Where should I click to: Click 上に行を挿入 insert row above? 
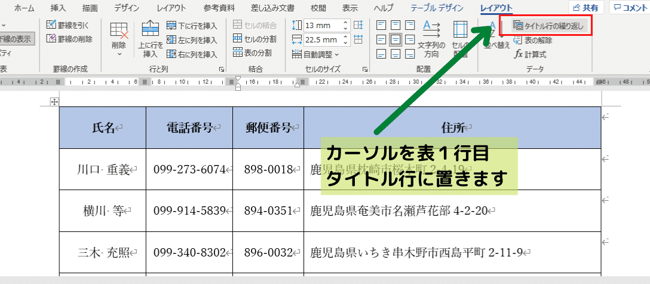[151, 39]
